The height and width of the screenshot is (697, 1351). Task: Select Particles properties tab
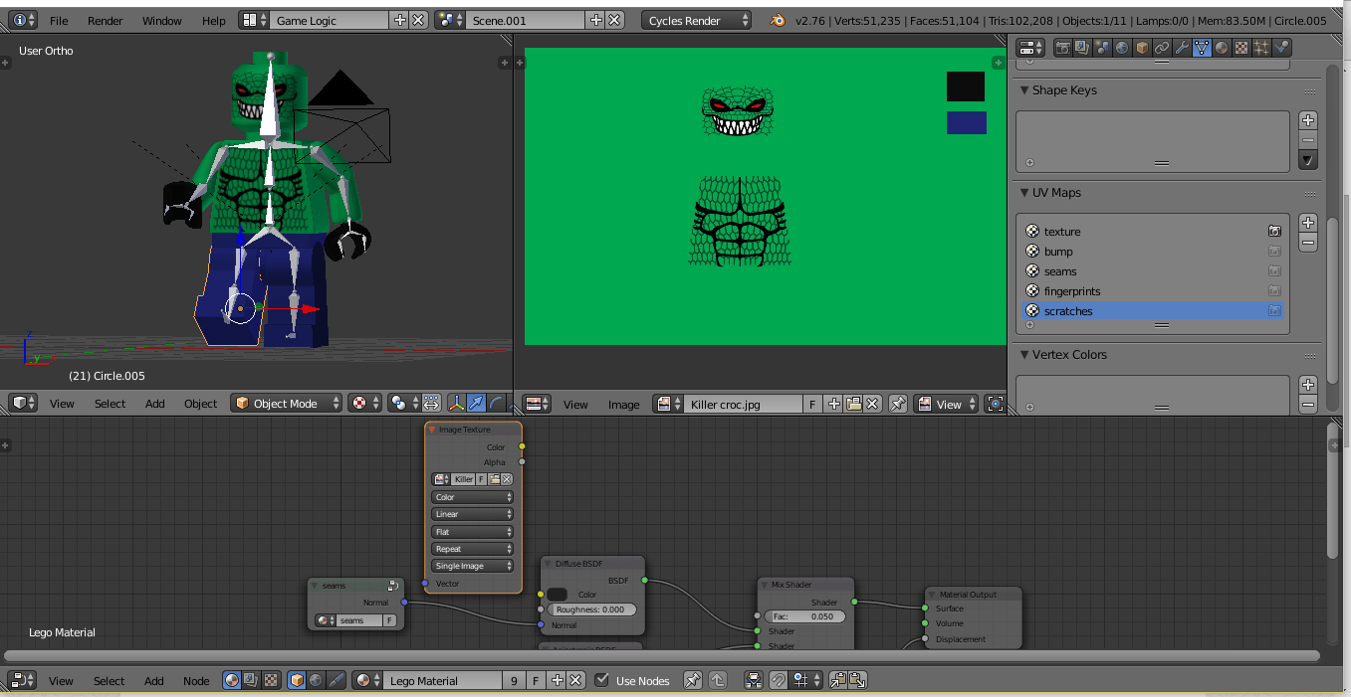[x=1261, y=47]
